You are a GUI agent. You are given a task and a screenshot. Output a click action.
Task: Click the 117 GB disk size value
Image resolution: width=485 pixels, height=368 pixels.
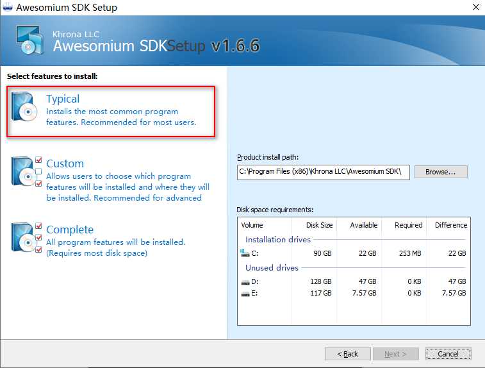[x=321, y=293]
